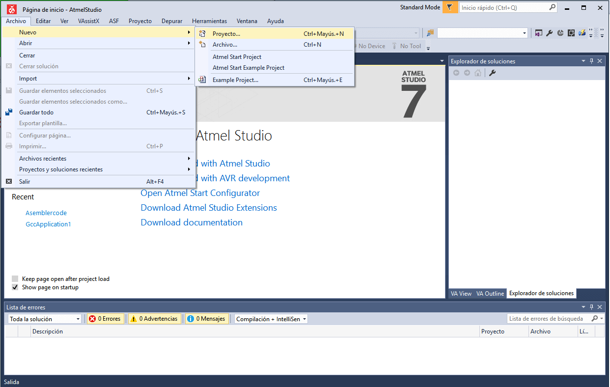Toggle the 0 Mensajes filter button
This screenshot has width=610, height=387.
[206, 319]
